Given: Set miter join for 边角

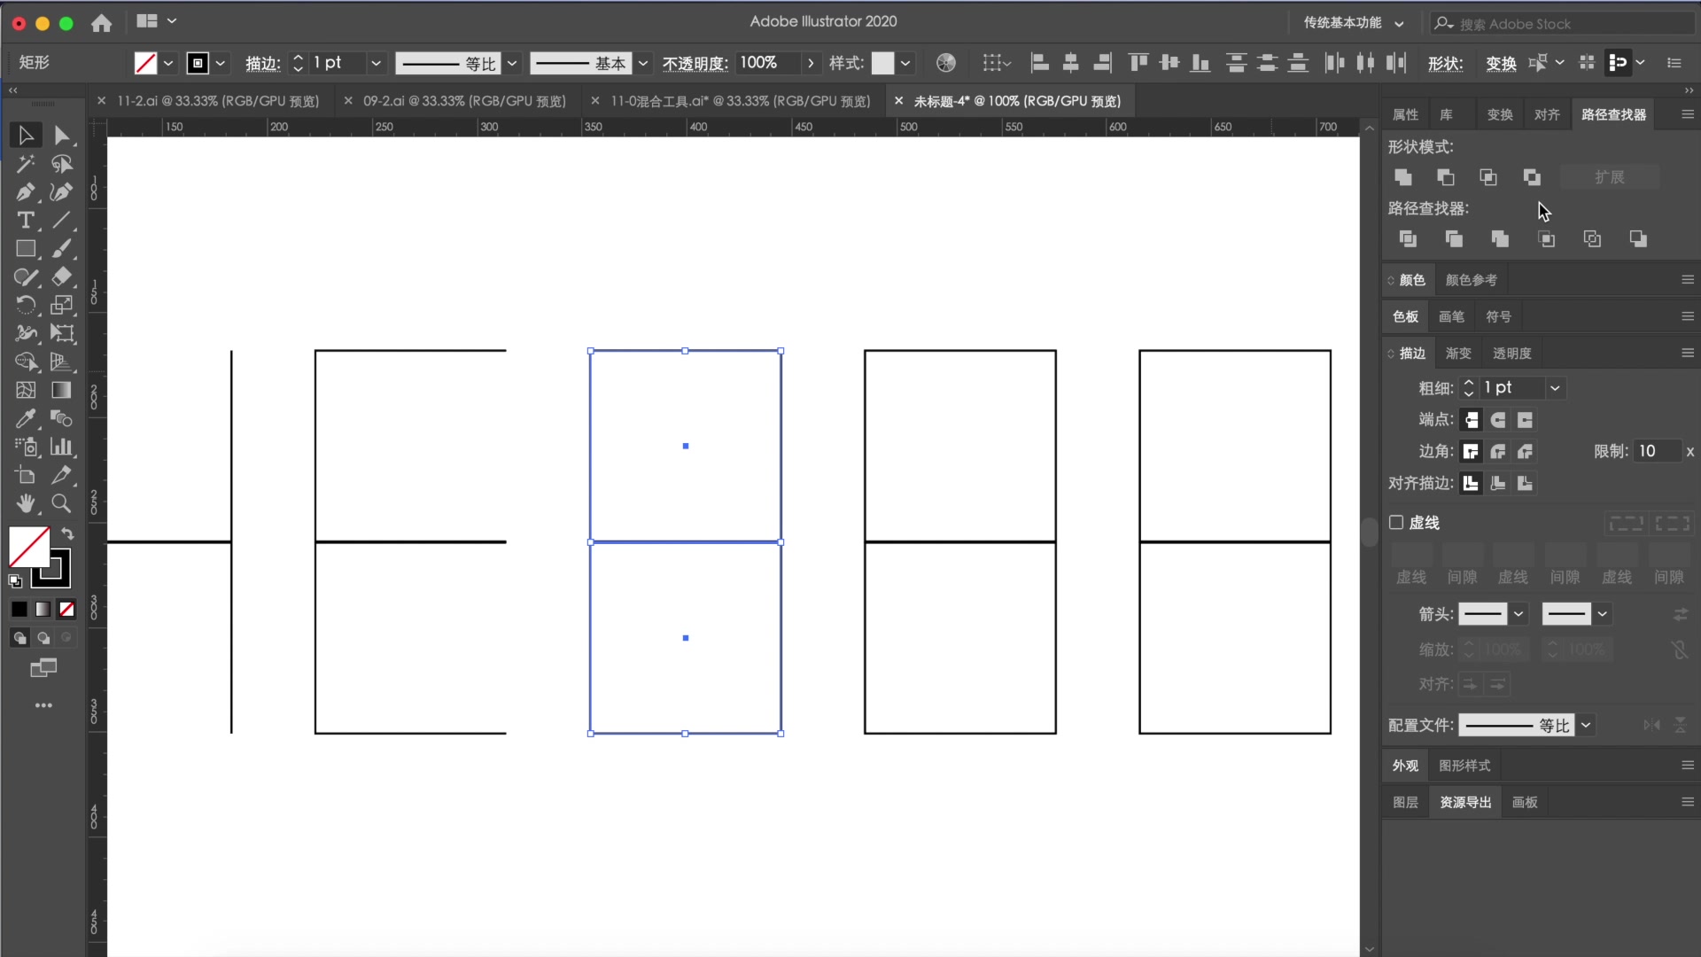Looking at the screenshot, I should pos(1472,452).
